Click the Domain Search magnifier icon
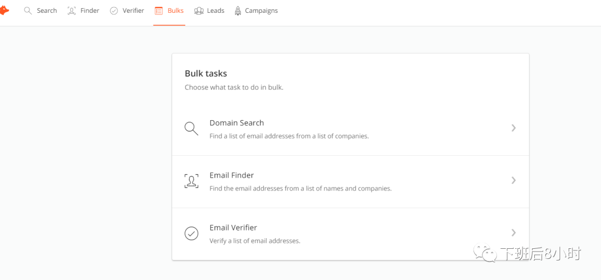The width and height of the screenshot is (601, 280). 191,129
